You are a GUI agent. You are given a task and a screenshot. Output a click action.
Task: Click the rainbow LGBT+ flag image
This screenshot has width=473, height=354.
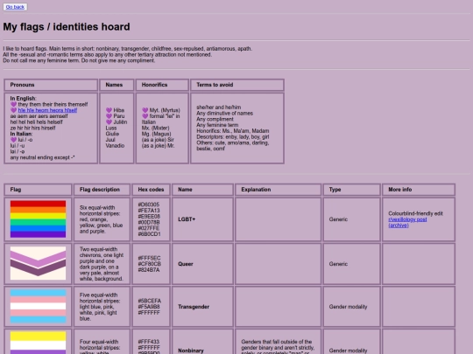click(38, 219)
